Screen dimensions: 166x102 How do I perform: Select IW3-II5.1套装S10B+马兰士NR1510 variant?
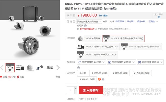coord(98,47)
